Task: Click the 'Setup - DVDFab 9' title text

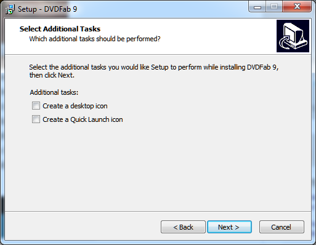Action: 47,9
